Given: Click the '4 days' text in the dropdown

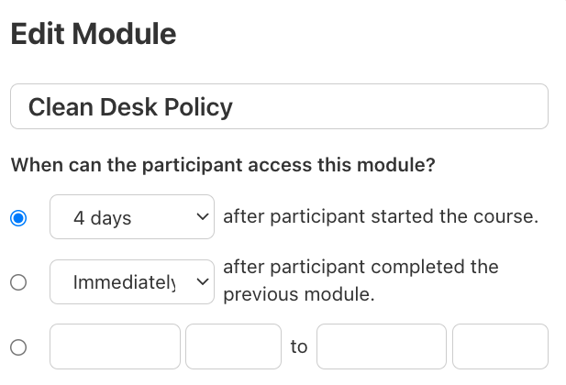Looking at the screenshot, I should pos(103,218).
